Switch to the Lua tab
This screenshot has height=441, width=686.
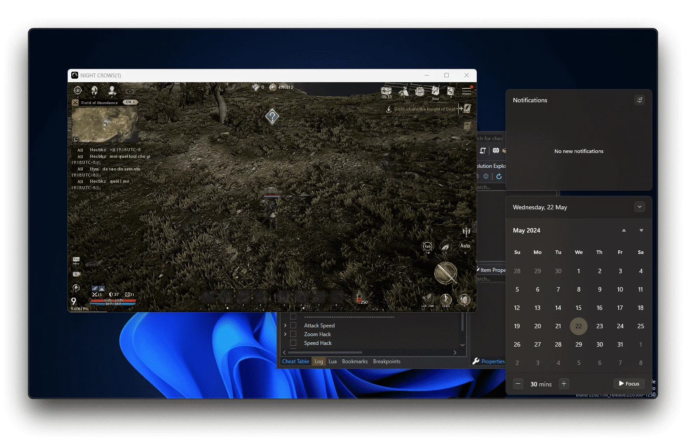[x=333, y=361]
